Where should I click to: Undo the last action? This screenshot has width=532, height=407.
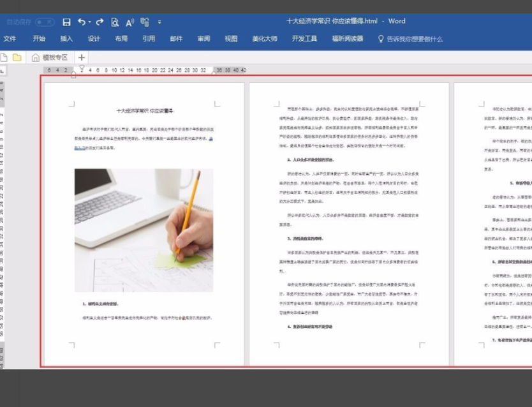[x=81, y=22]
